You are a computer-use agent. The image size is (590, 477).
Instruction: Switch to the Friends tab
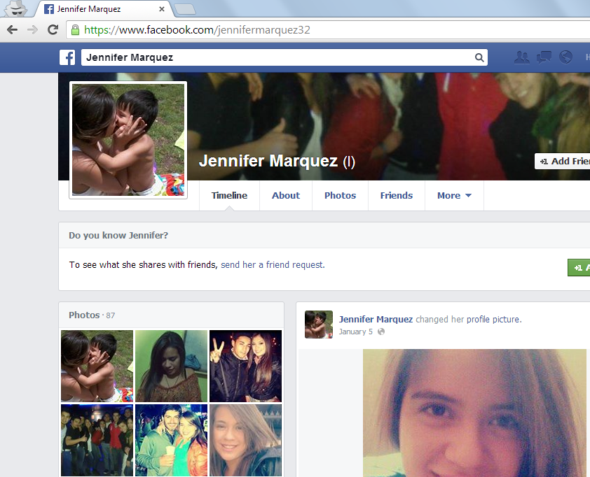tap(396, 195)
